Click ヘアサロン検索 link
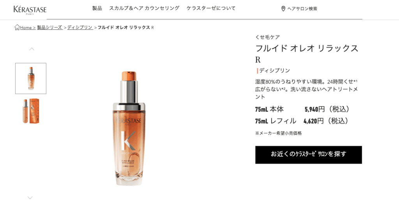 [302, 9]
